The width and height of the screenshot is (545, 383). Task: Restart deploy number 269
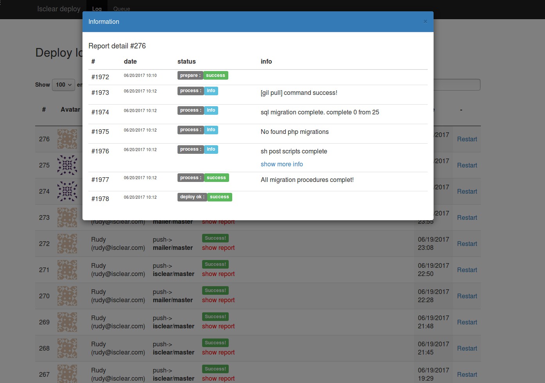click(467, 322)
